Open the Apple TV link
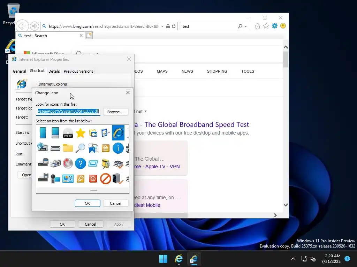Screen dimensions: 357x267 click(x=155, y=167)
